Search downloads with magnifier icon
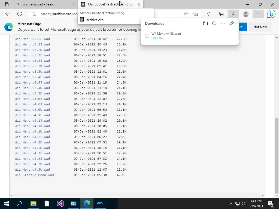Screen dimensions: 279x209 point(214,23)
